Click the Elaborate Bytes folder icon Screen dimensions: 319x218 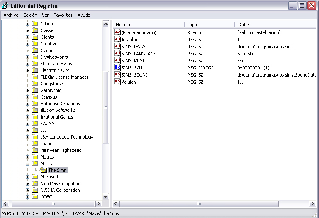tap(35, 64)
